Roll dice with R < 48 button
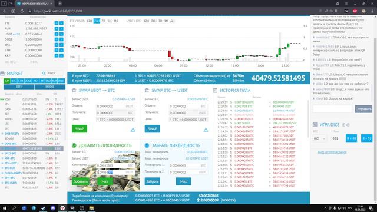 click(351, 138)
